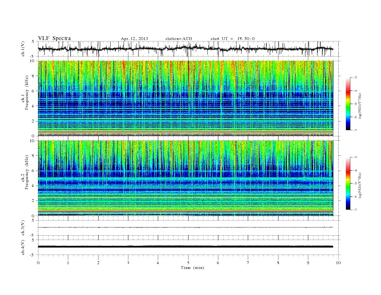Click the "-7" label on ch.1 color bar
This screenshot has width=381, height=295.
(x=355, y=130)
